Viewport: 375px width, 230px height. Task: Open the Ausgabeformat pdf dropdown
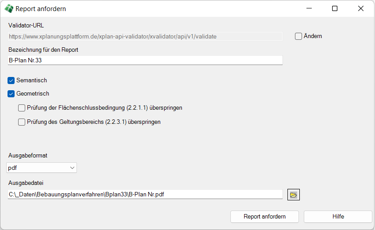[x=42, y=168]
